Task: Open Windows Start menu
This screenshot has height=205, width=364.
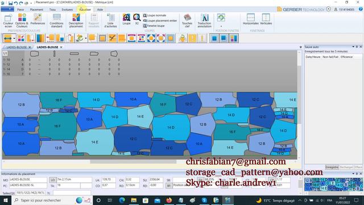Action: pyautogui.click(x=6, y=200)
